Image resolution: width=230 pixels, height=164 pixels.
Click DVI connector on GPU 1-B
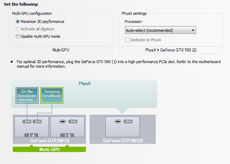point(73,121)
